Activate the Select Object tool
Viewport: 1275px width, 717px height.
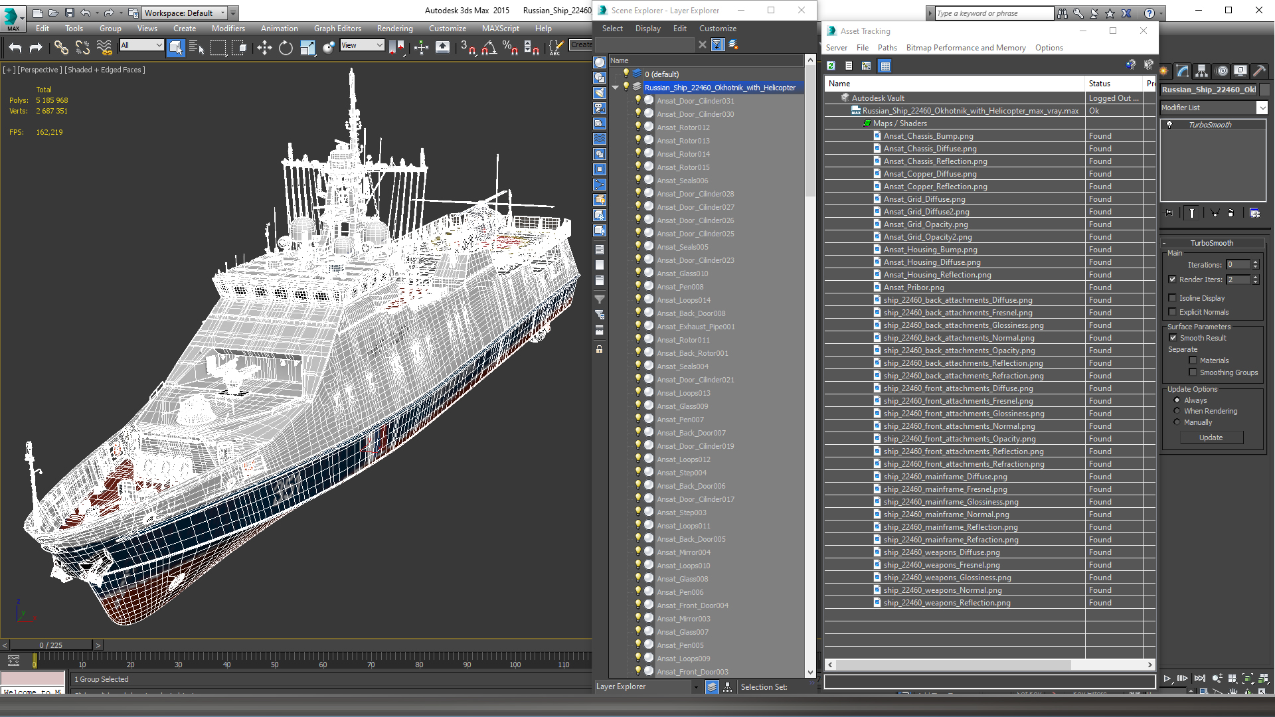pos(176,47)
